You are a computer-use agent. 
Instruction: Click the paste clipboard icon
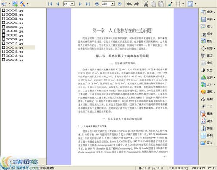pyautogui.click(x=161, y=4)
